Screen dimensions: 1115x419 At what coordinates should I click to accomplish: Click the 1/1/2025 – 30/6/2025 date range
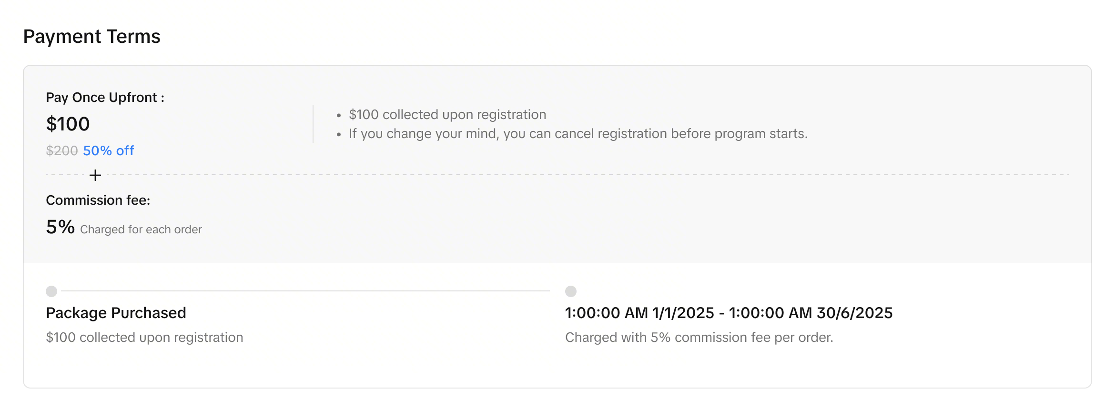729,313
